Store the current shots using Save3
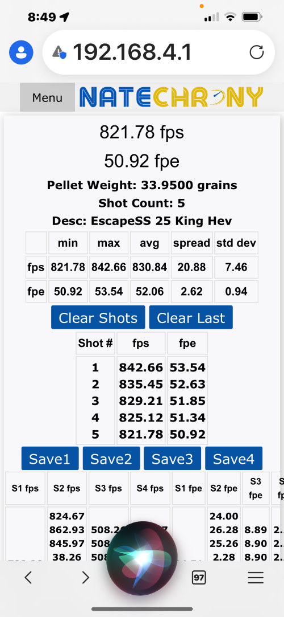The height and width of the screenshot is (617, 284). tap(172, 459)
